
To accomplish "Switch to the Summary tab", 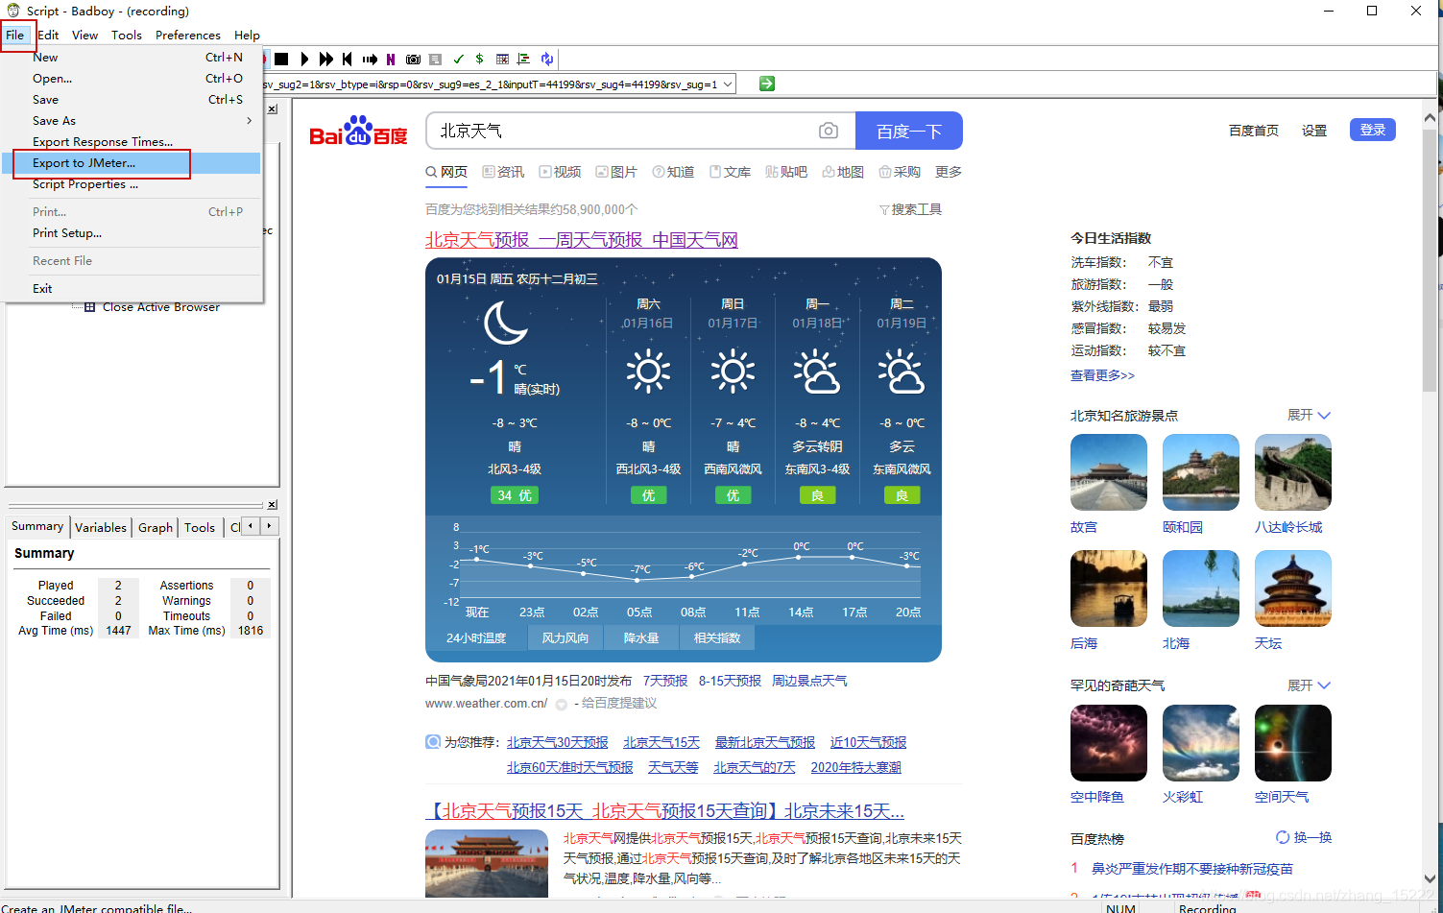I will (x=37, y=526).
